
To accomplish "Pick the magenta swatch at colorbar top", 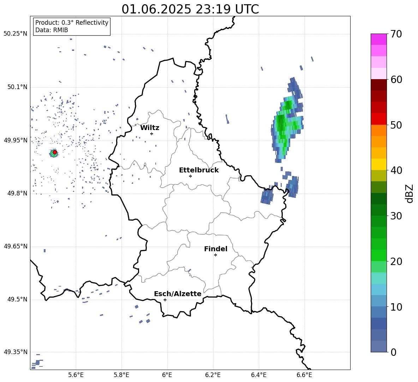I will point(379,40).
